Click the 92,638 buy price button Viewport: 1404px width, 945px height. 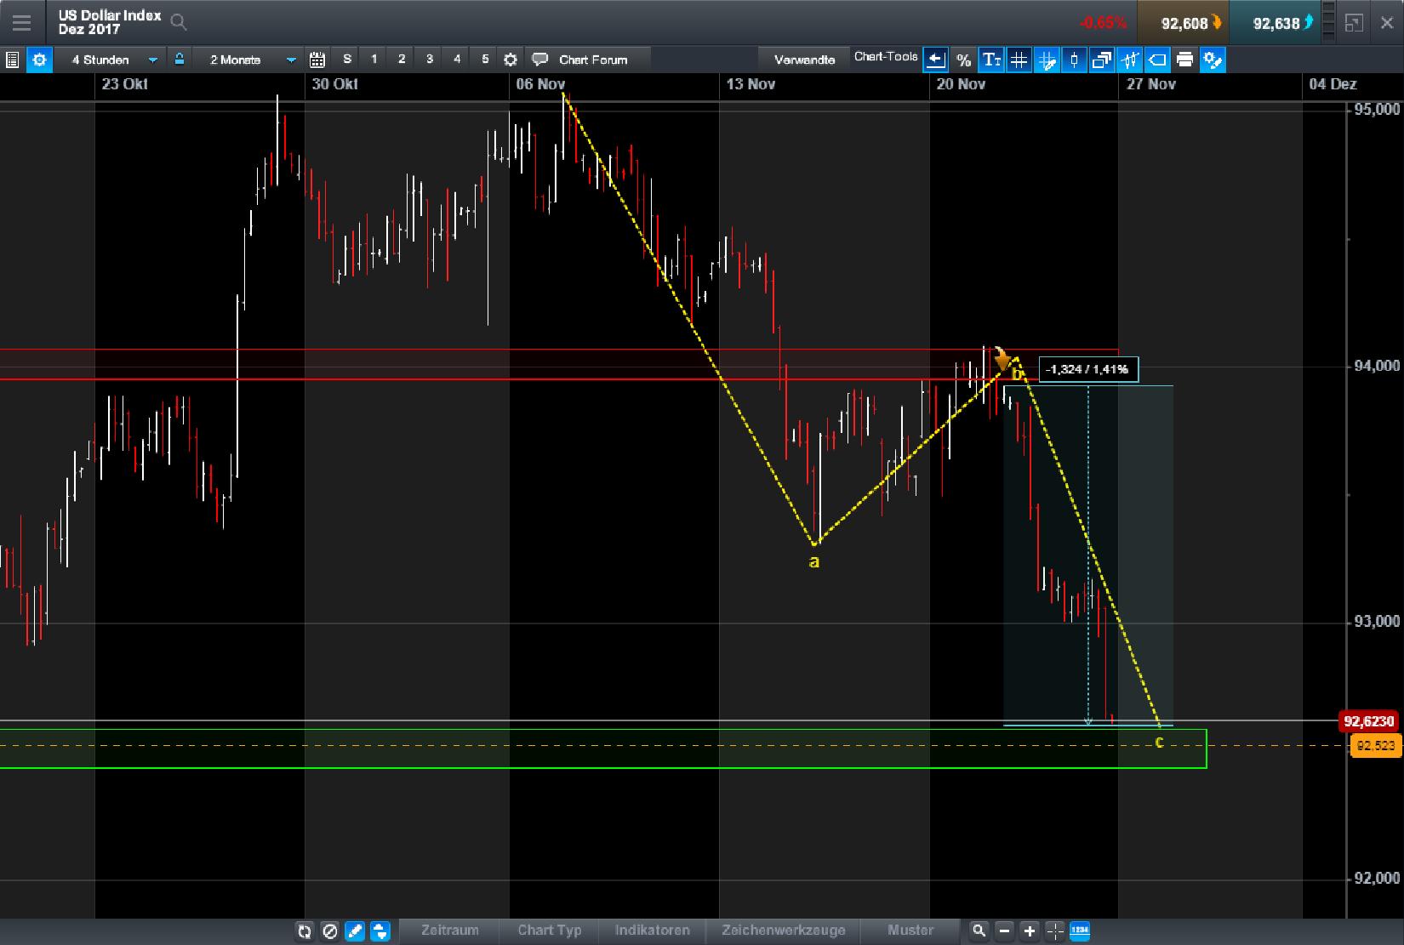point(1276,22)
